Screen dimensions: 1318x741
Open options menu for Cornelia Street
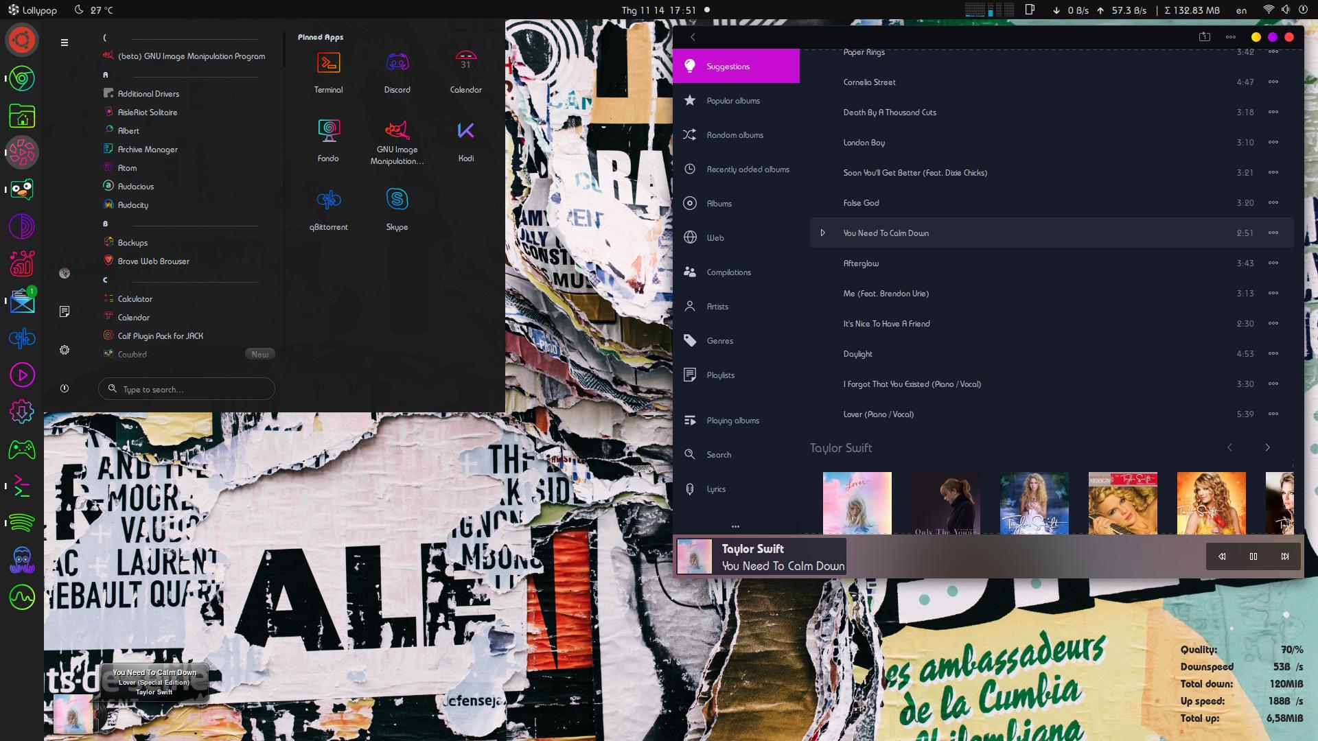click(1273, 82)
